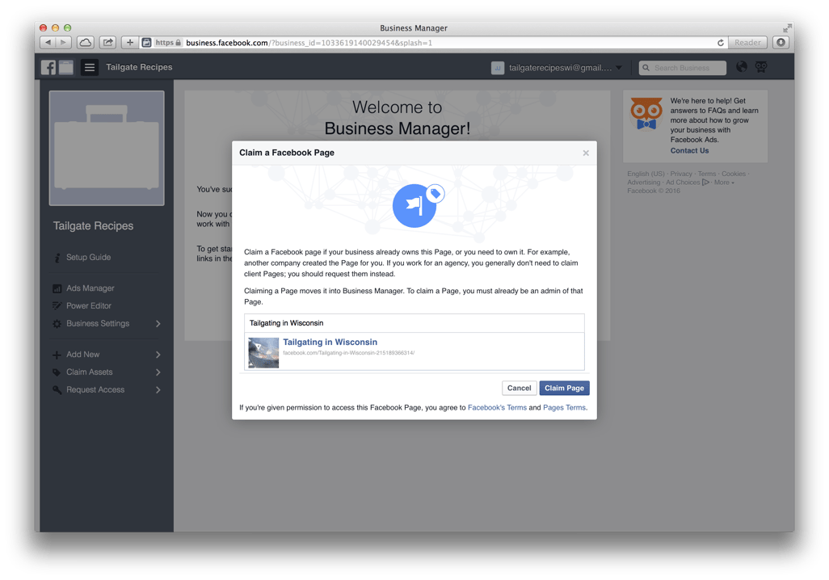The height and width of the screenshot is (580, 829).
Task: Click the megaphone claim icon in the dialog
Action: tap(414, 205)
